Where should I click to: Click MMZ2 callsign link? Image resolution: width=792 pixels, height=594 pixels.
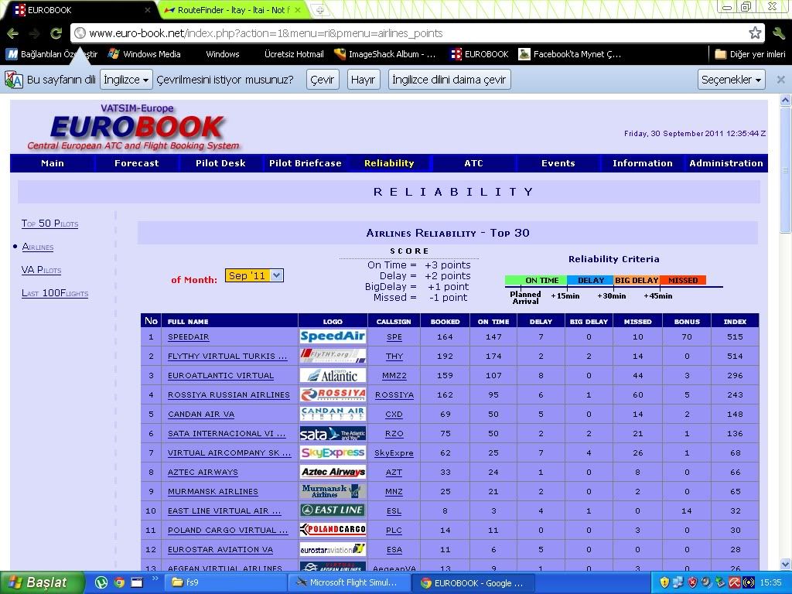click(394, 376)
